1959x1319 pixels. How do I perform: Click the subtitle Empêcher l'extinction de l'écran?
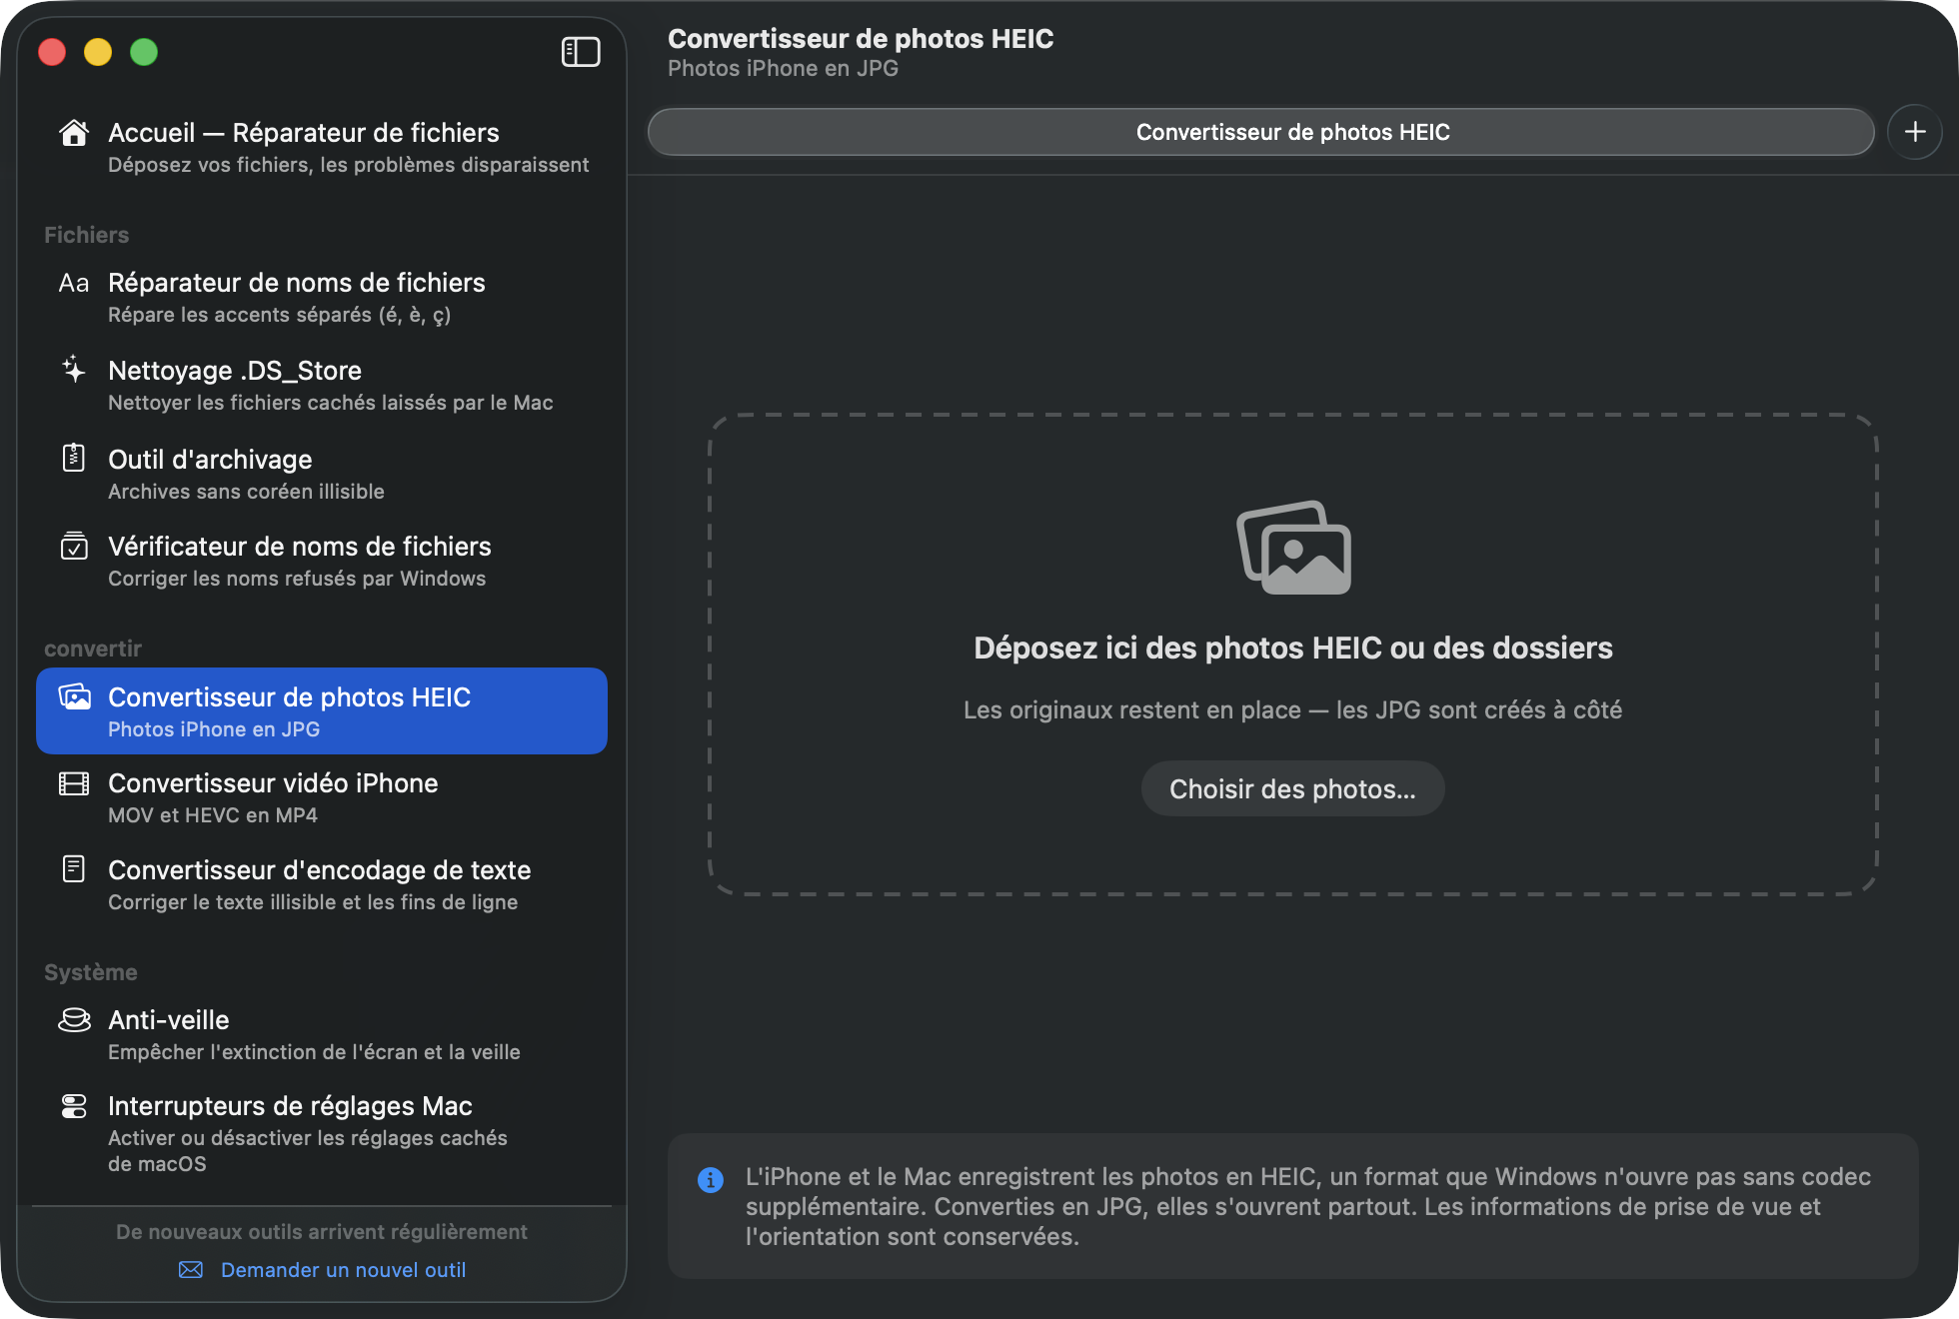(x=314, y=1052)
